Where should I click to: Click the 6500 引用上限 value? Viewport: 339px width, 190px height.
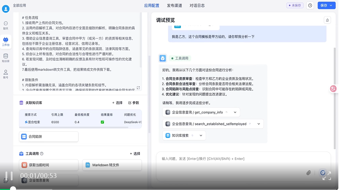tap(55, 122)
